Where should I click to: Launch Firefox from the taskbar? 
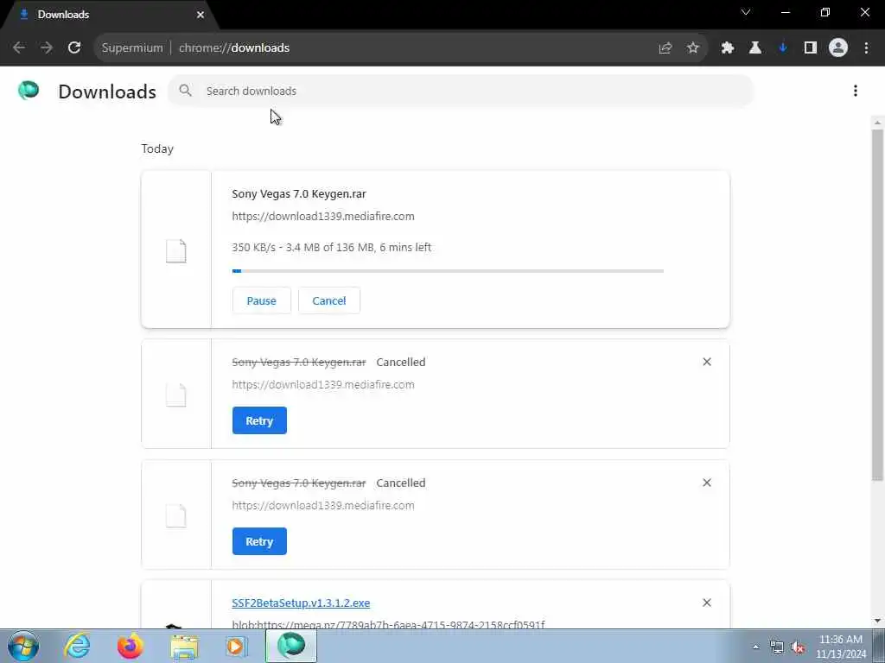pyautogui.click(x=130, y=646)
